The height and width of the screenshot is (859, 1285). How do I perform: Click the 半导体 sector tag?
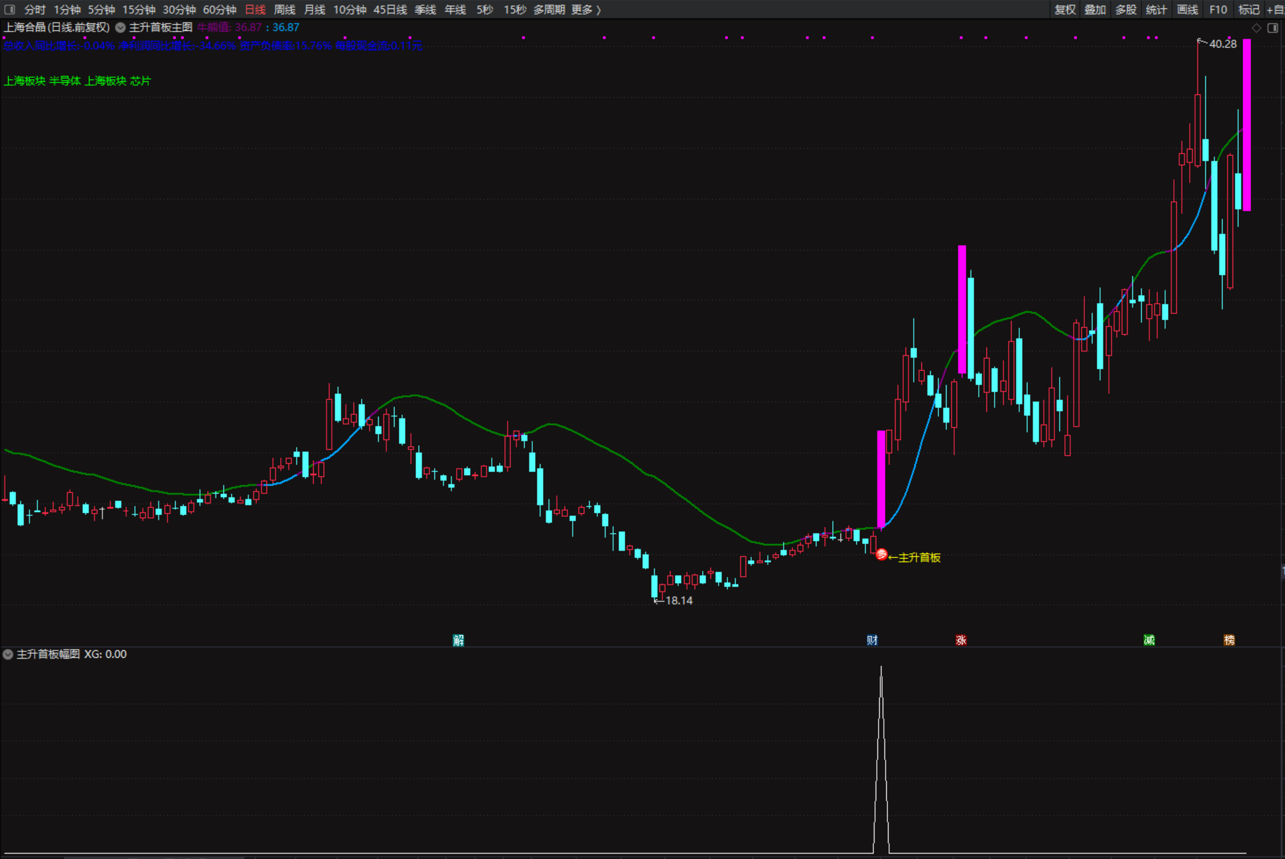[65, 81]
